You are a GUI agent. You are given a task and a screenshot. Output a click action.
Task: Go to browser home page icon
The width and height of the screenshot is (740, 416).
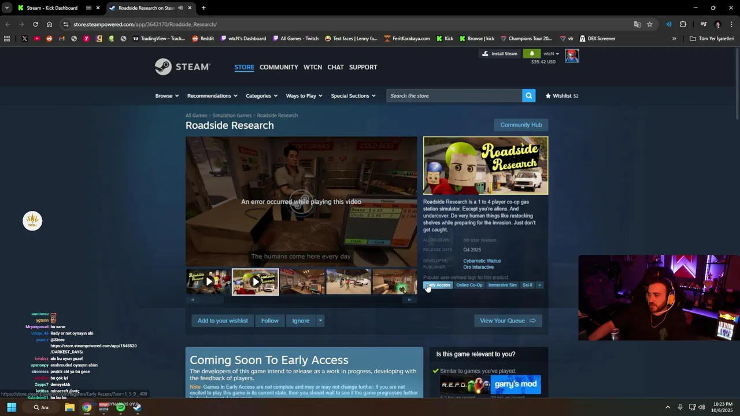coord(49,24)
